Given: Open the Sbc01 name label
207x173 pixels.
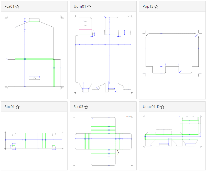Looking at the screenshot, I should click(10, 107).
